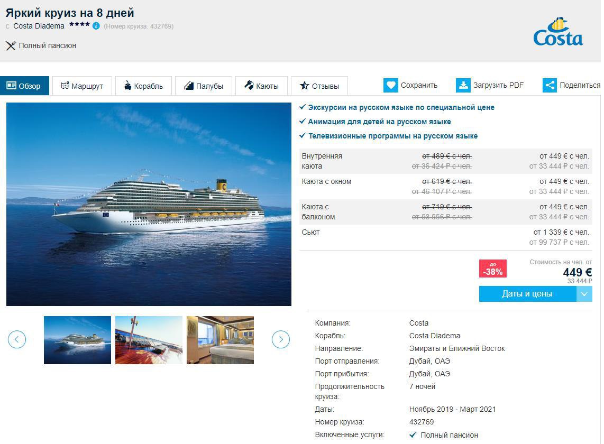Click the fork and knife full board icon
This screenshot has height=444, width=604.
pyautogui.click(x=11, y=46)
